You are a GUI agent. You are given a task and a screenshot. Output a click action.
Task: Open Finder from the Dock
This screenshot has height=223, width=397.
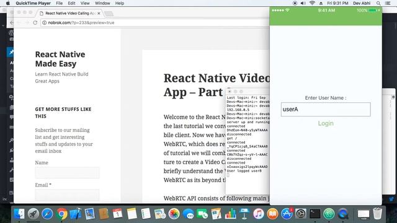(x=19, y=214)
